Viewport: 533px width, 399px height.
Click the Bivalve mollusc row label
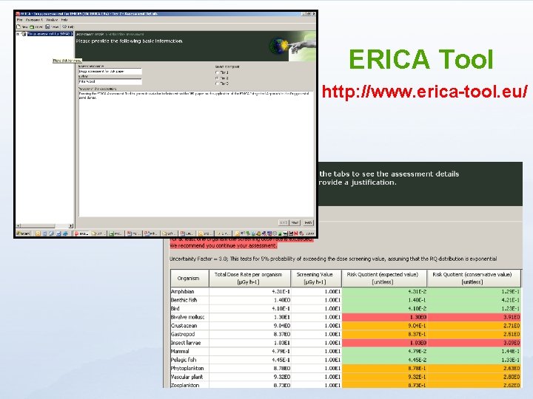(x=187, y=317)
